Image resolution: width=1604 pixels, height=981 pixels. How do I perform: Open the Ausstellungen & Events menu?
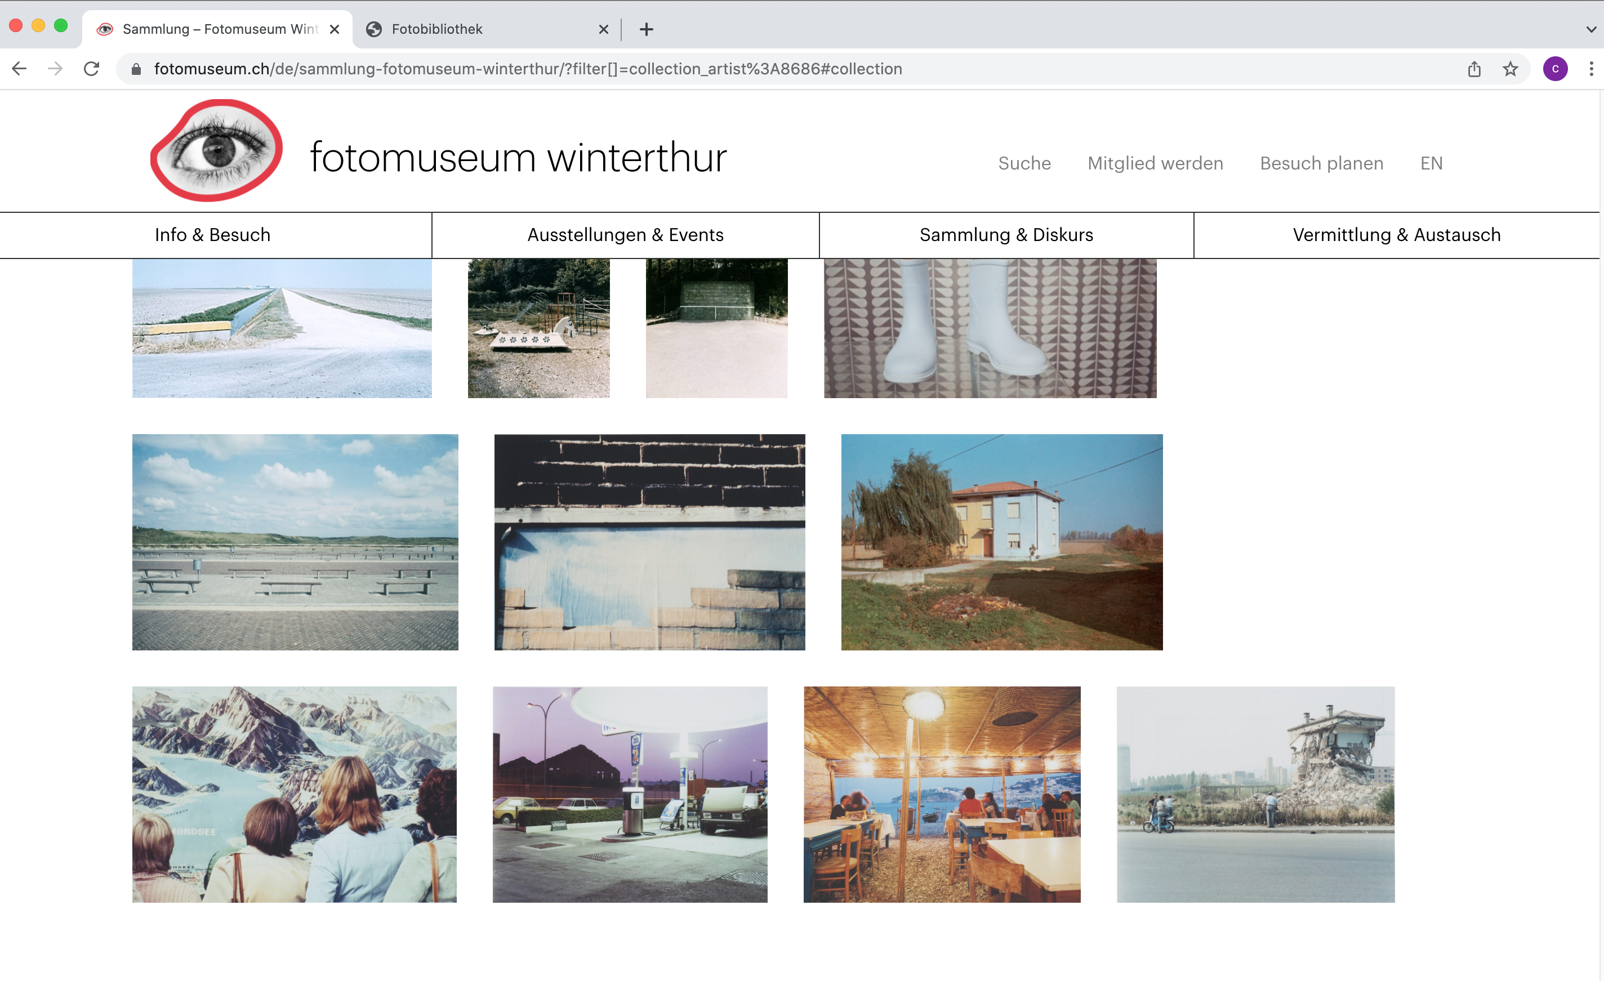pyautogui.click(x=625, y=235)
